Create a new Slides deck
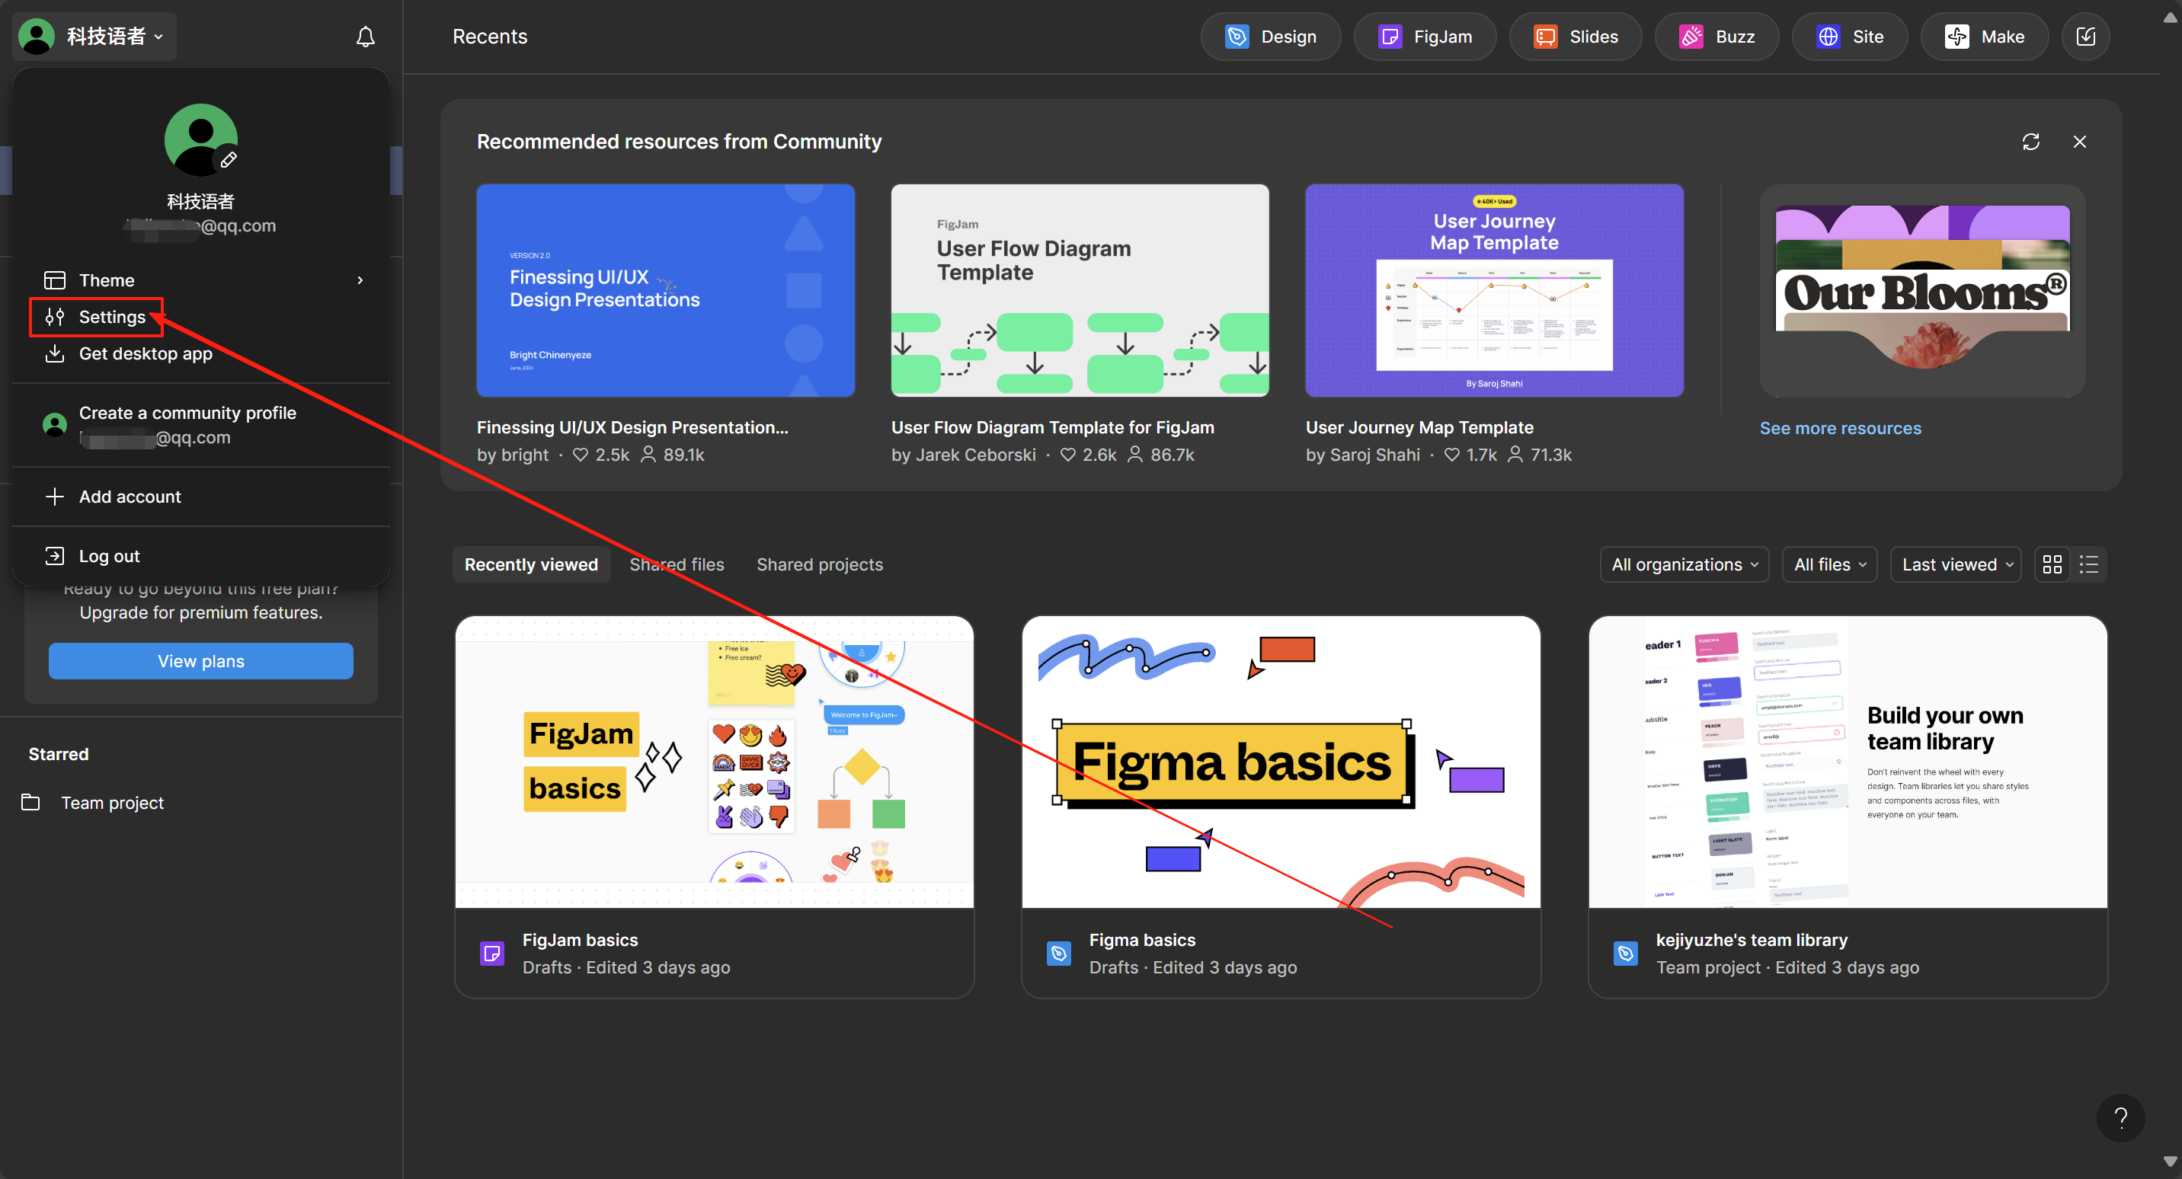The height and width of the screenshot is (1179, 2182). pos(1576,37)
